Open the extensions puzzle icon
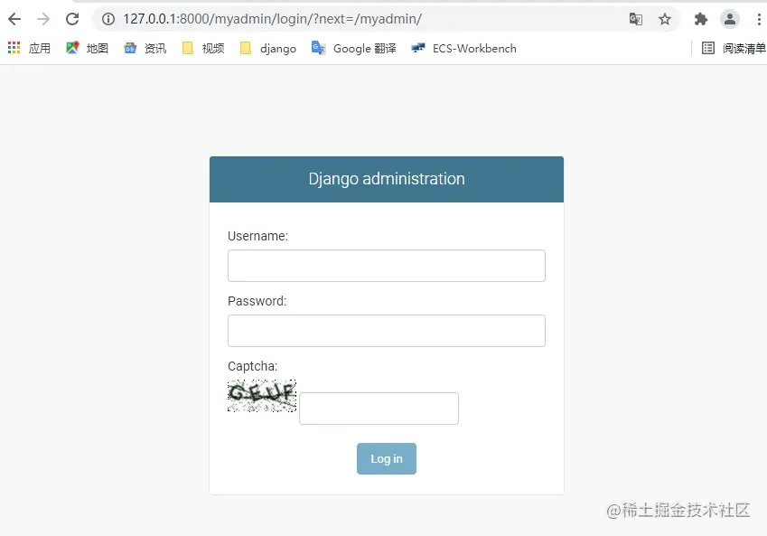This screenshot has width=767, height=536. [x=700, y=19]
